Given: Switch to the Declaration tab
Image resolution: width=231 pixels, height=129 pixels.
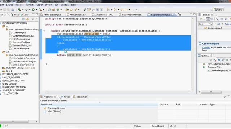Looking at the screenshot, I should 80,97.
